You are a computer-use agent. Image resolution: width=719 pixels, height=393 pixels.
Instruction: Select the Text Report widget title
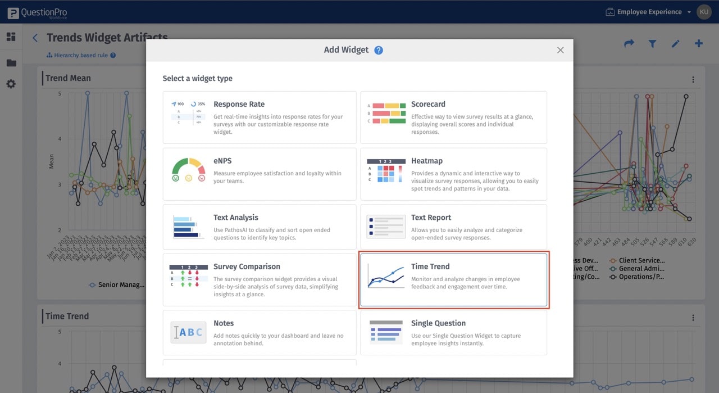pos(431,218)
